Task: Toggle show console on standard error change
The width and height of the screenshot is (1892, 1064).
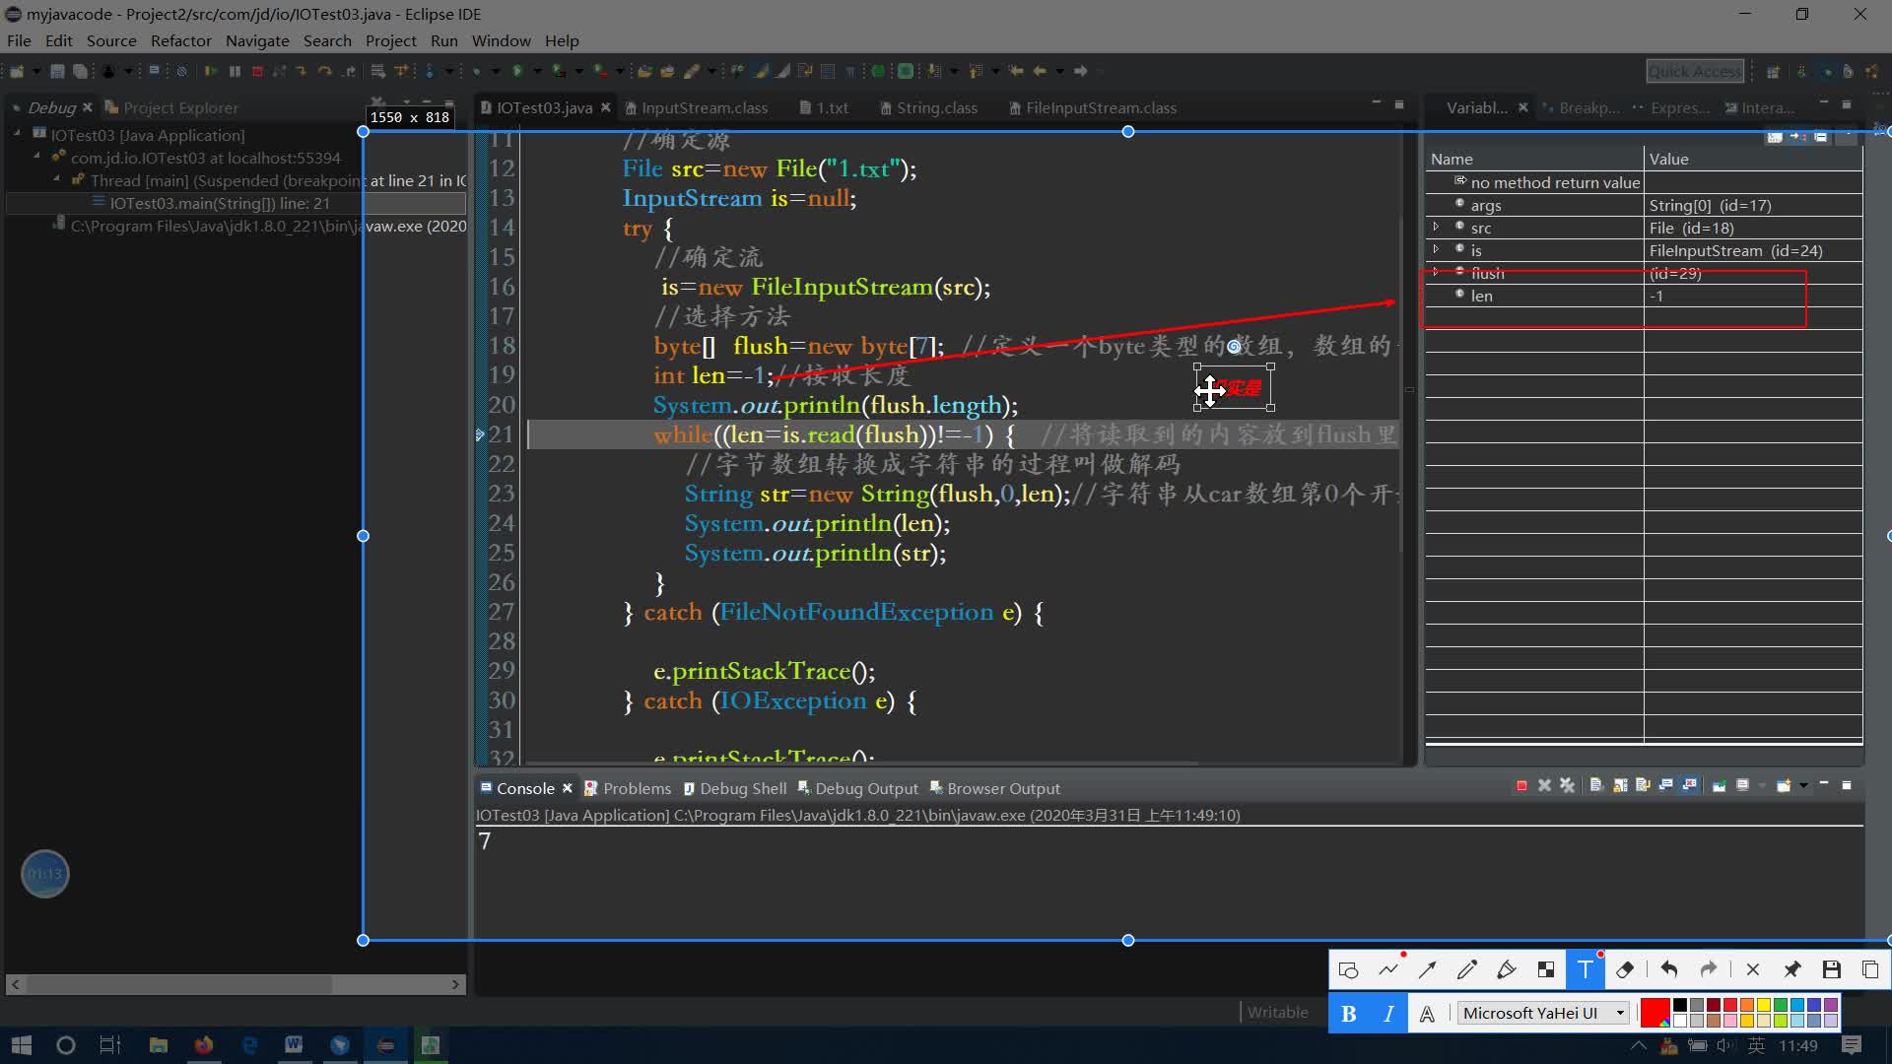Action: pos(1690,786)
